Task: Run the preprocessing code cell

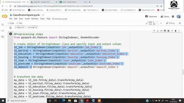Action: pyautogui.click(x=11, y=34)
